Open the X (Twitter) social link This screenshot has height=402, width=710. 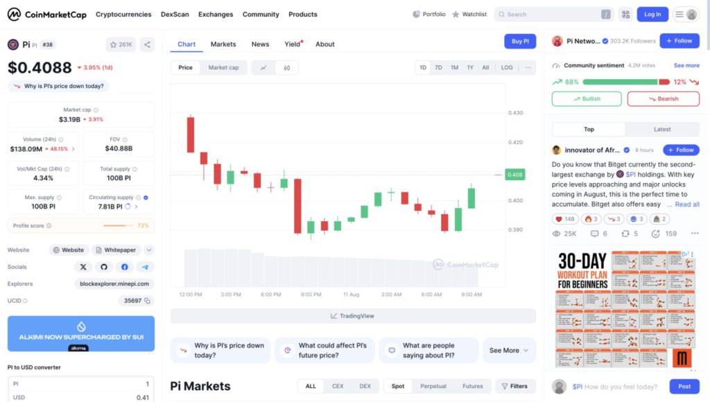83,267
